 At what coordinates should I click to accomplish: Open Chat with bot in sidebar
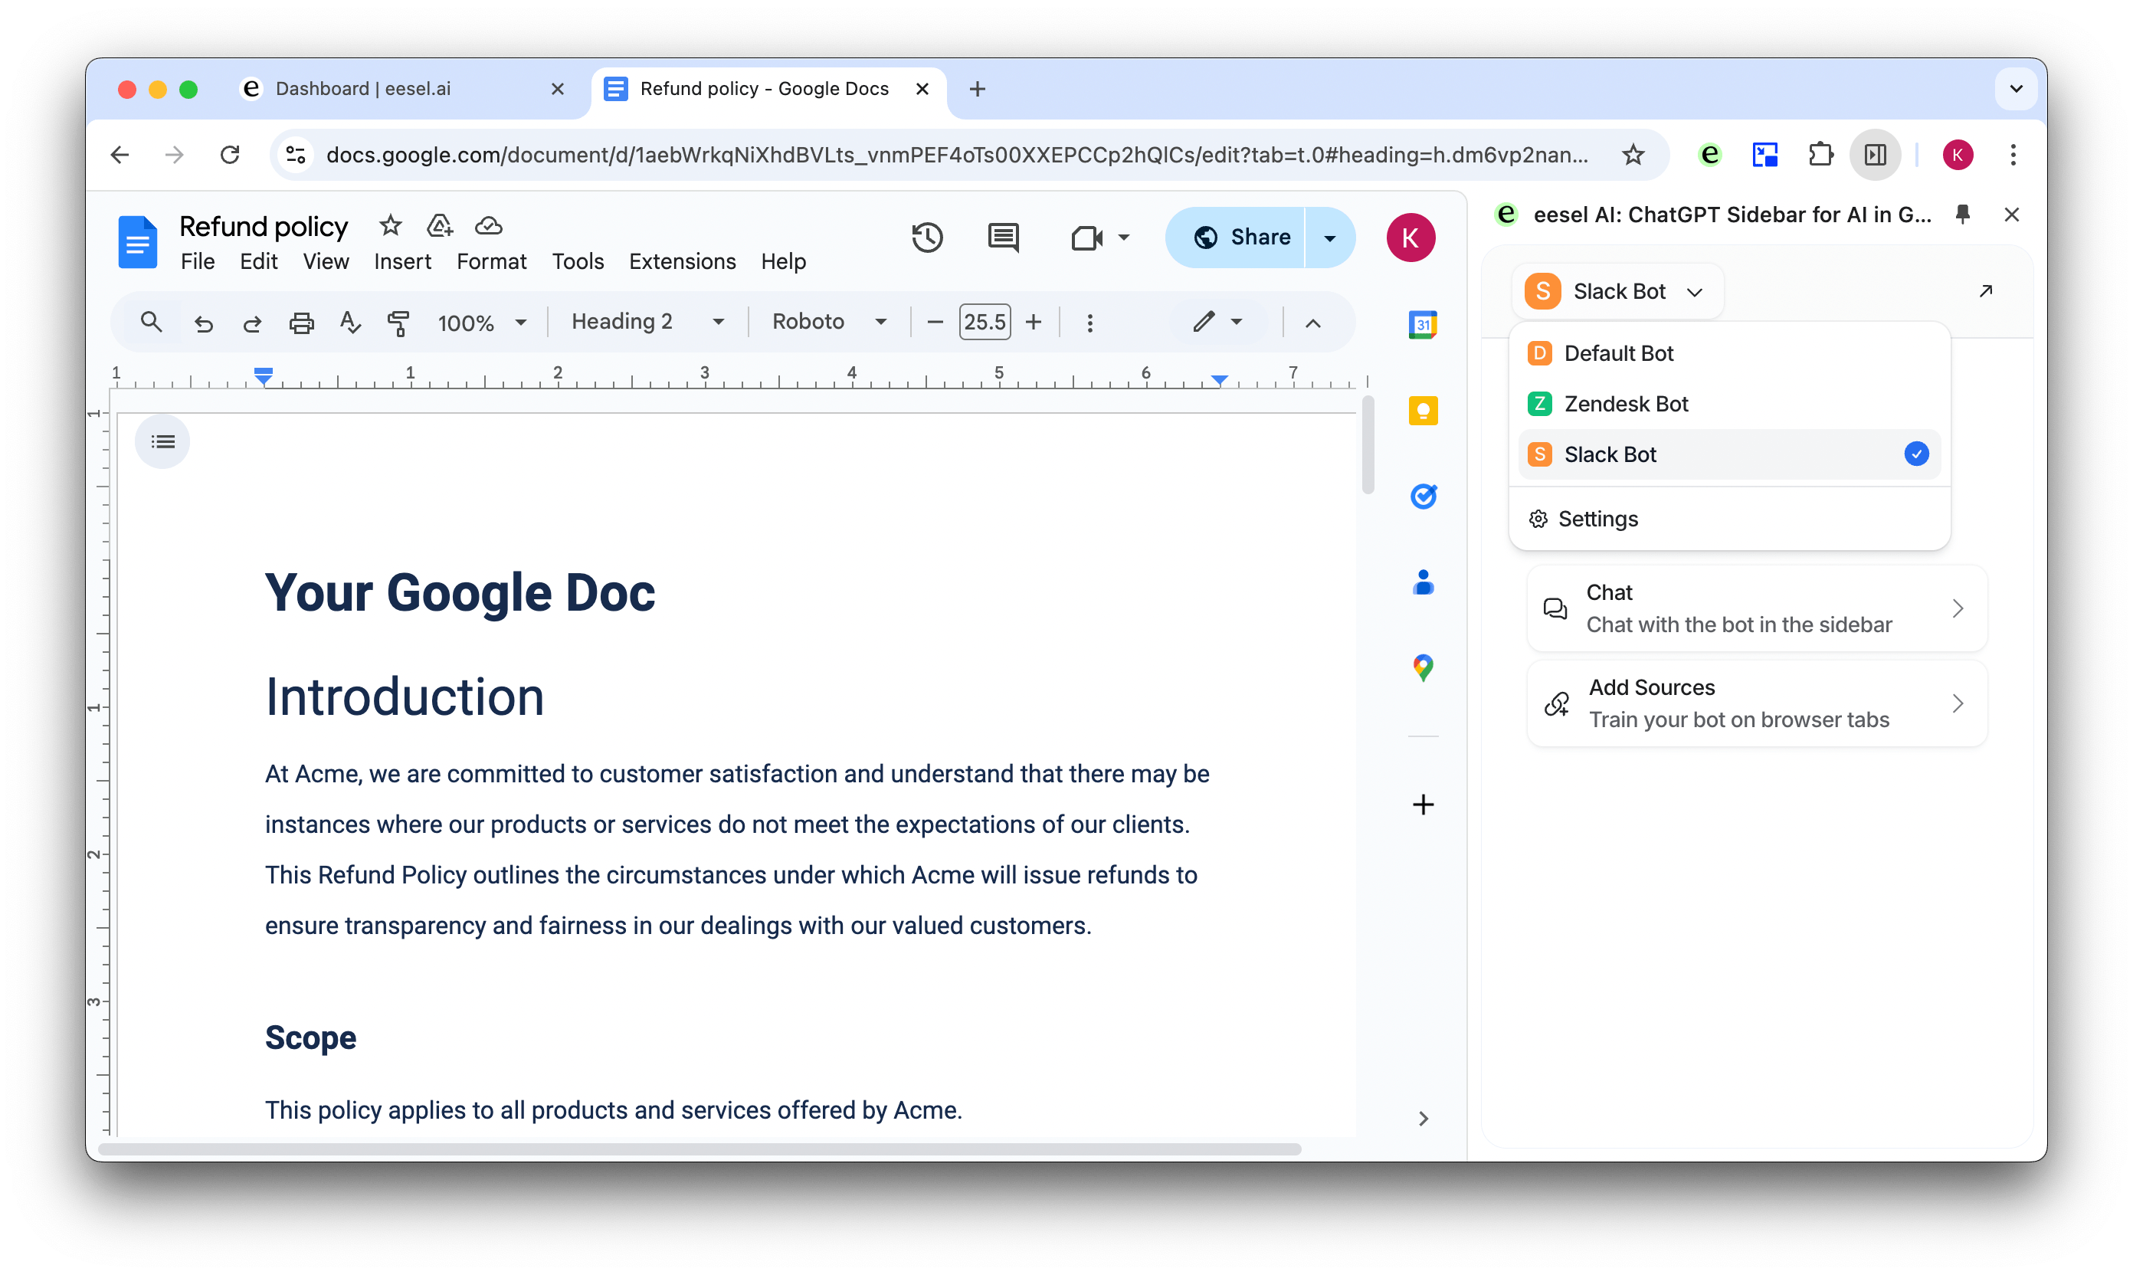pyautogui.click(x=1752, y=605)
